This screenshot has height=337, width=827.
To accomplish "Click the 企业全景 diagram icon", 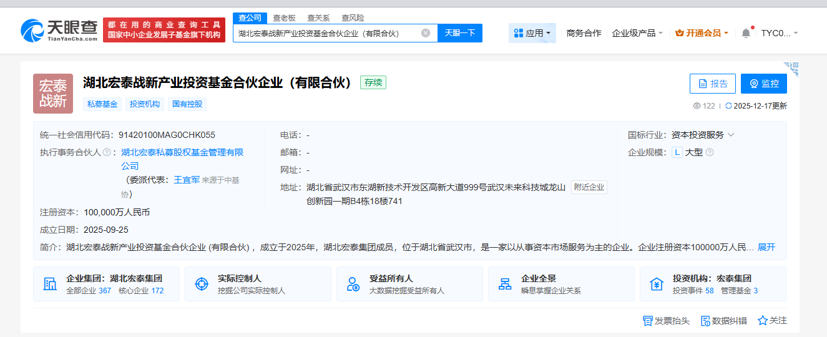I will pyautogui.click(x=505, y=284).
